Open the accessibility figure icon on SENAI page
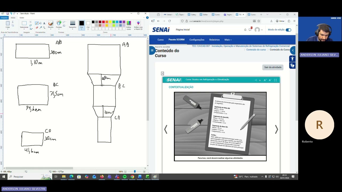The image size is (342, 192). pyautogui.click(x=292, y=59)
